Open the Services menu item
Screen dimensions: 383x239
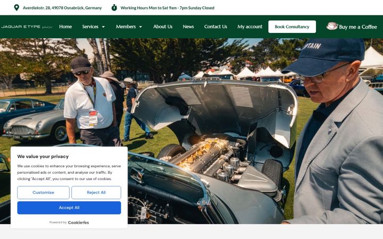(x=90, y=27)
